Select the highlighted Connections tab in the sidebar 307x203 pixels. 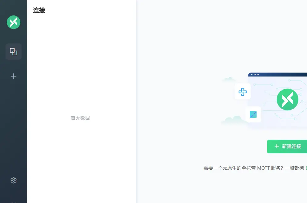[13, 52]
